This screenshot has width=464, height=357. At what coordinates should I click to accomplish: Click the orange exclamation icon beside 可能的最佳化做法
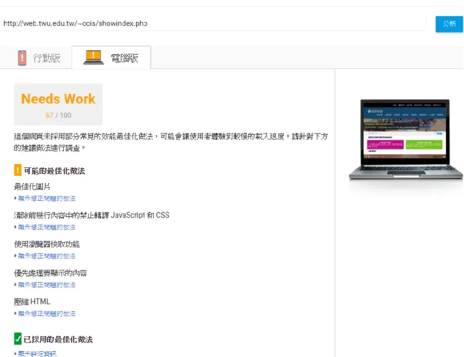[x=18, y=170]
